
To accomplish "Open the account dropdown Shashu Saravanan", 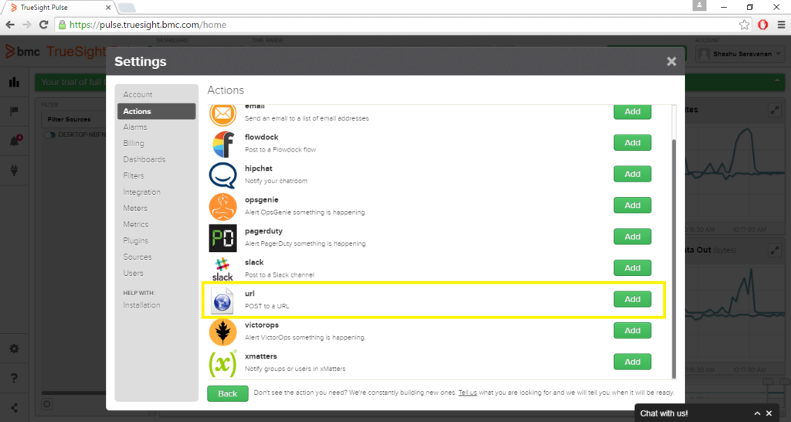I will click(739, 54).
